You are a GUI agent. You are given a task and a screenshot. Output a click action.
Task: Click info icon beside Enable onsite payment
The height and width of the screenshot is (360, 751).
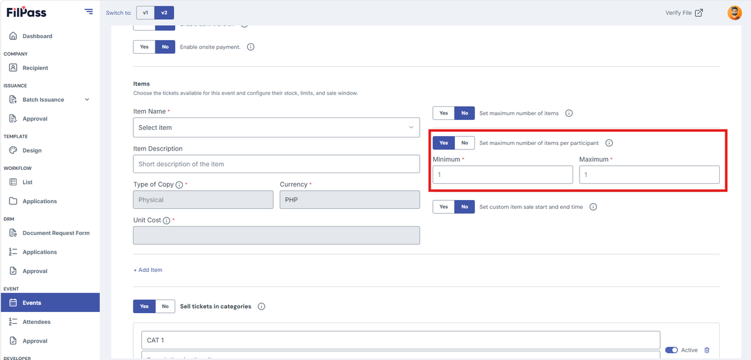coord(251,47)
